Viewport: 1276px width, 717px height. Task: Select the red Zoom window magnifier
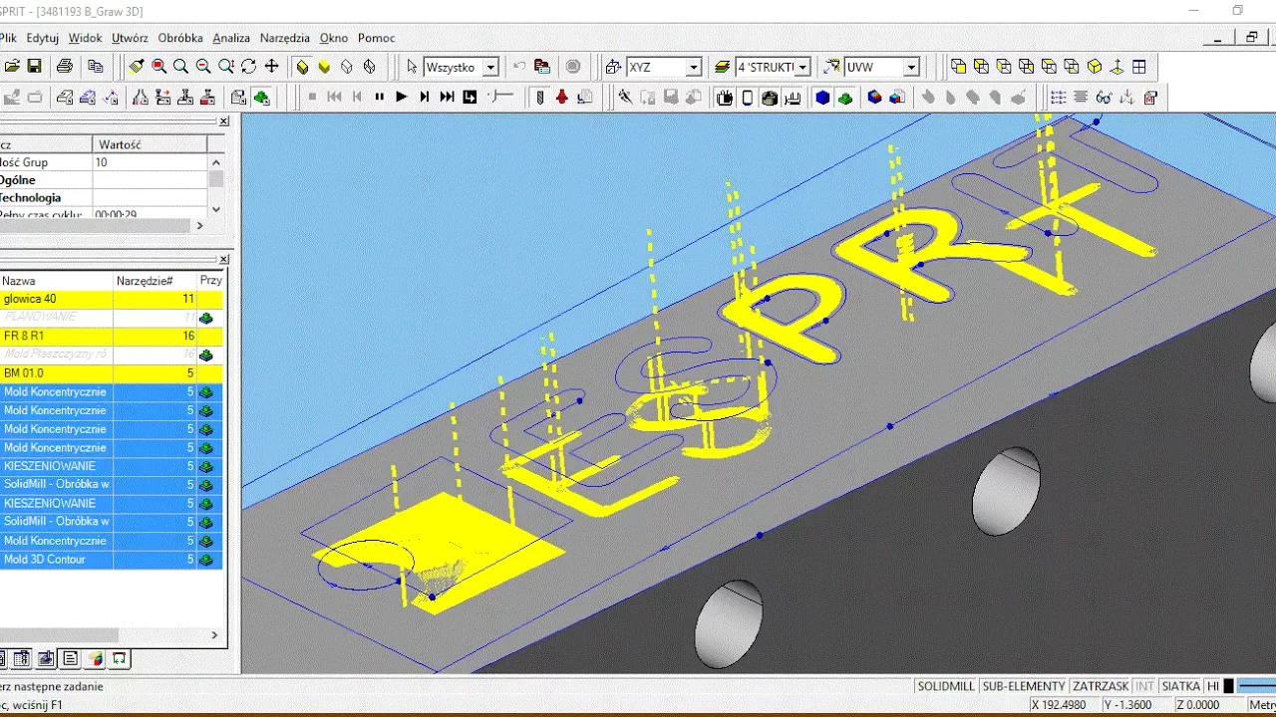pos(159,67)
